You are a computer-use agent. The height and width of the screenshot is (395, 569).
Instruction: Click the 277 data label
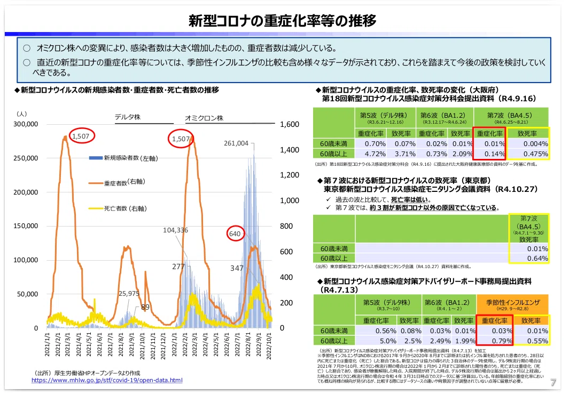(x=178, y=267)
